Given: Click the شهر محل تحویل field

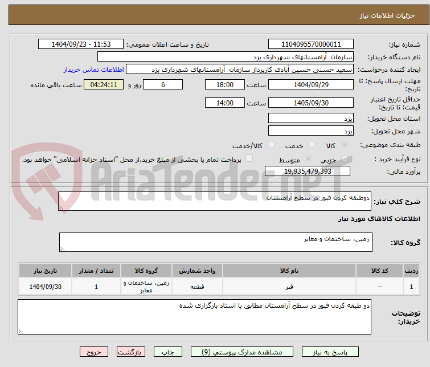Looking at the screenshot, I should pyautogui.click(x=311, y=131).
